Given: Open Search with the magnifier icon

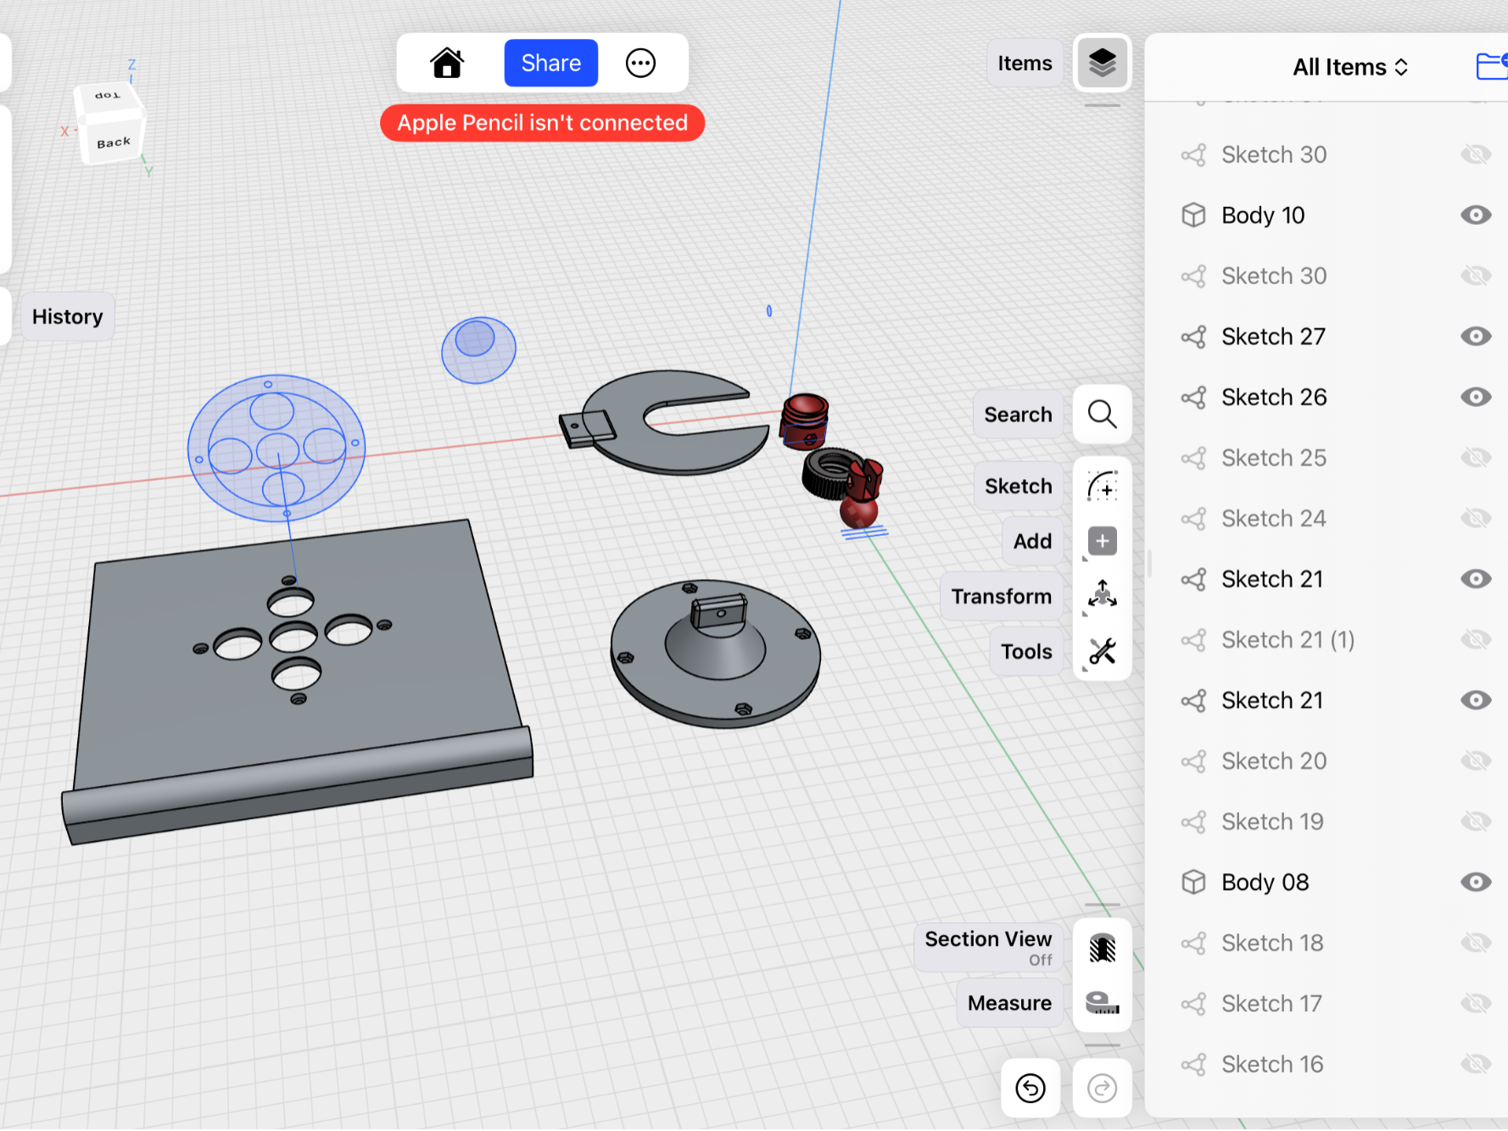Looking at the screenshot, I should 1102,414.
